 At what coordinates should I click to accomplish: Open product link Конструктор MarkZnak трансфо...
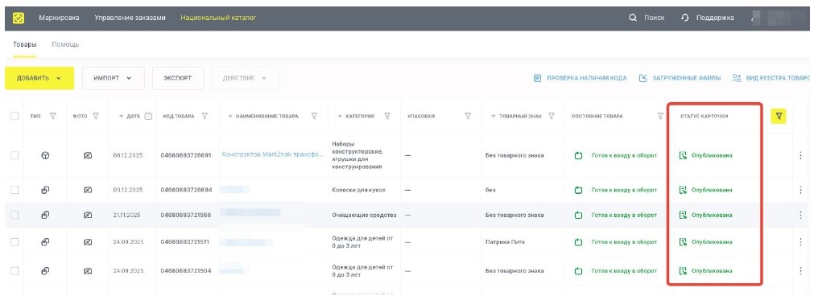tap(272, 155)
